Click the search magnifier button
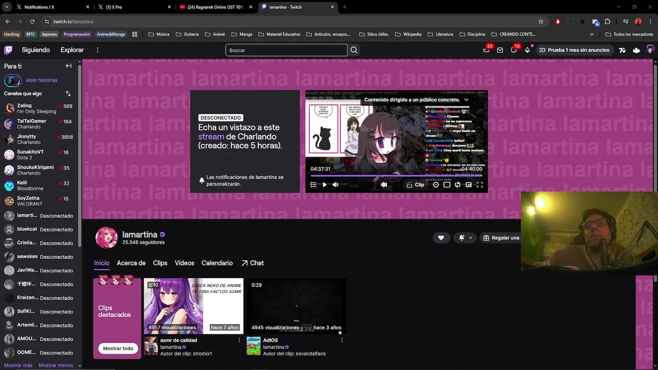Screen dimensions: 658x370 pyautogui.click(x=354, y=50)
